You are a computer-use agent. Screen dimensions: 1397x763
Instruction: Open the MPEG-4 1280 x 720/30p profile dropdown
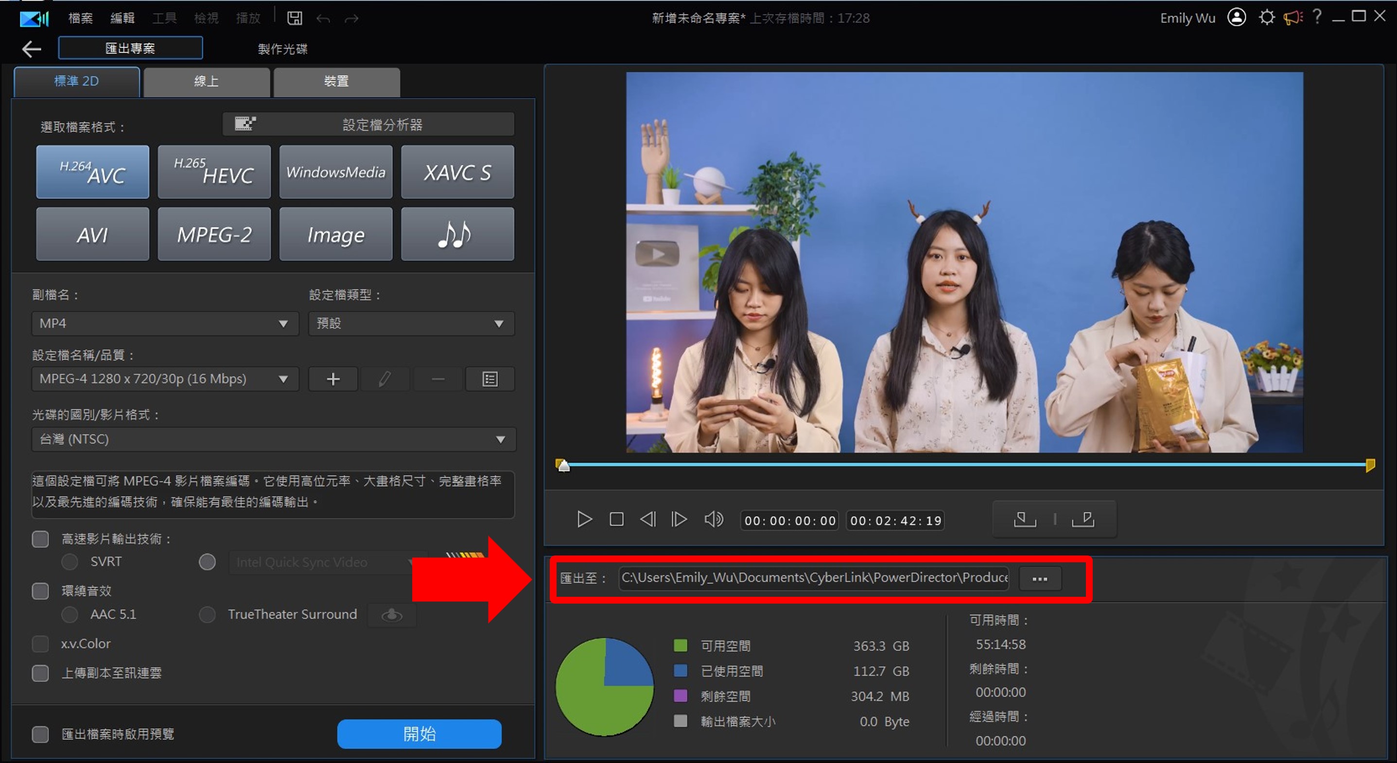pyautogui.click(x=165, y=379)
